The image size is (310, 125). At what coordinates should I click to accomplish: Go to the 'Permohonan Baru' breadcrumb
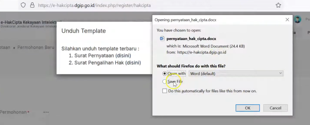(x=36, y=47)
